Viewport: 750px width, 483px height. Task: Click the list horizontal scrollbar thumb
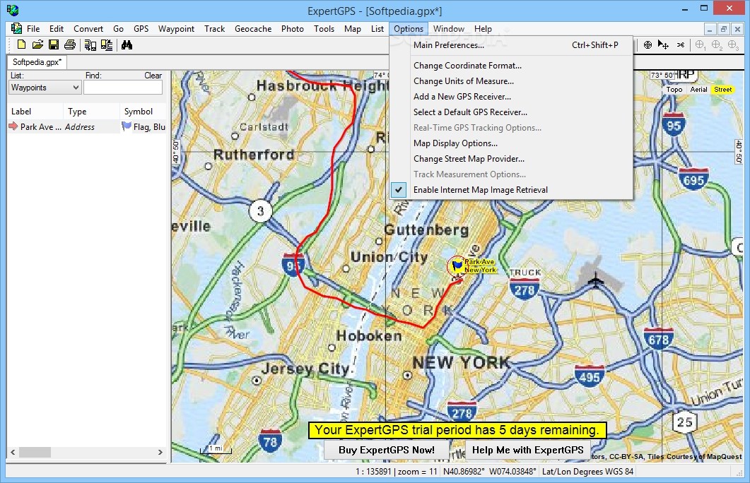tap(35, 452)
